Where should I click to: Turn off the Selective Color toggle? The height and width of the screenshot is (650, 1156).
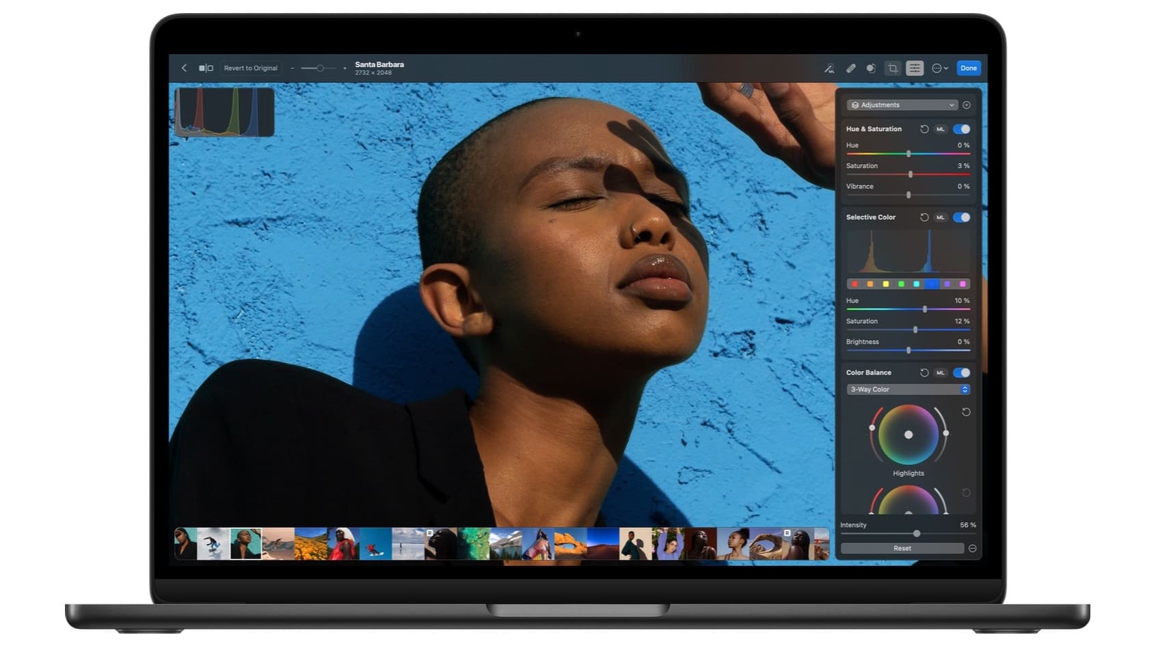point(962,217)
